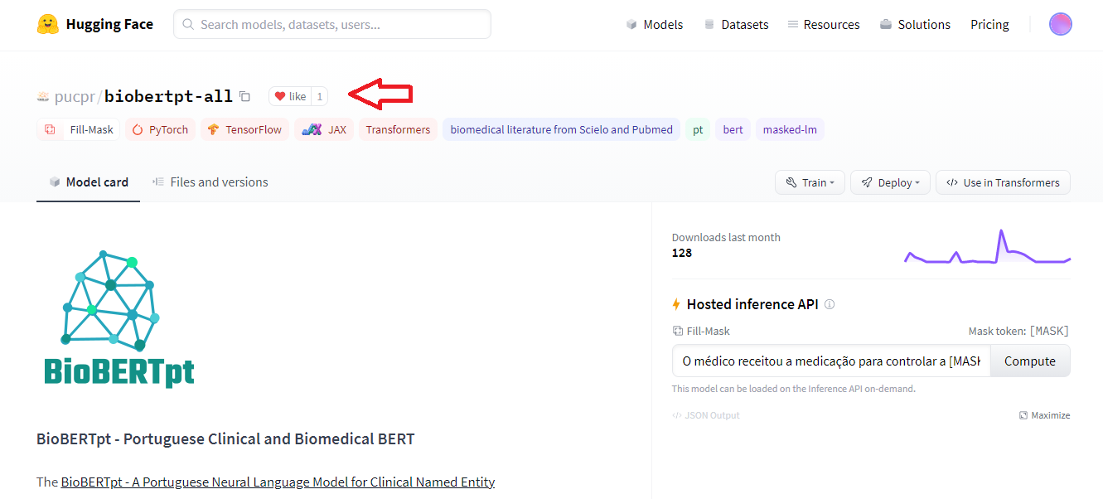This screenshot has width=1103, height=499.
Task: Click the Use in Transformers button
Action: click(x=1003, y=182)
